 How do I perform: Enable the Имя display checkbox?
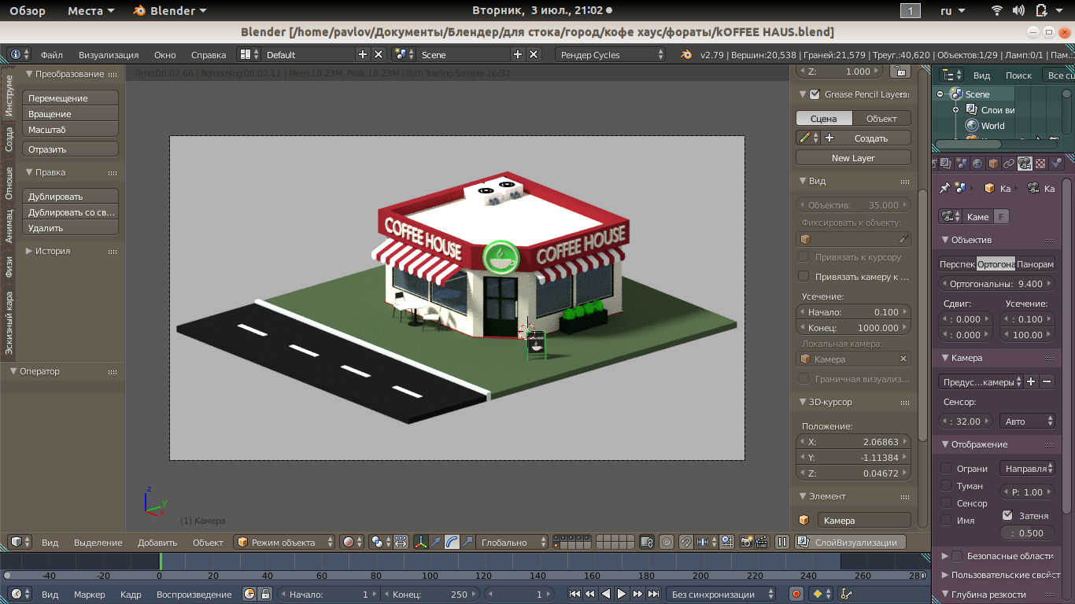coord(946,521)
